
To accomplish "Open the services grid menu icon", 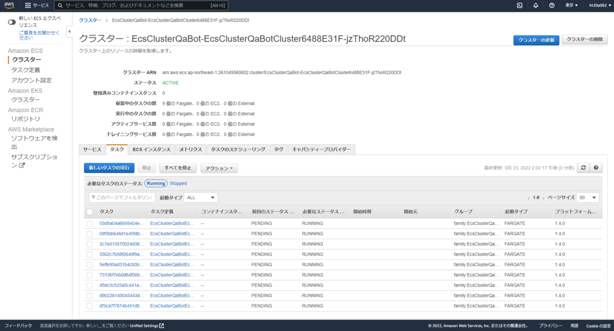I will point(28,6).
